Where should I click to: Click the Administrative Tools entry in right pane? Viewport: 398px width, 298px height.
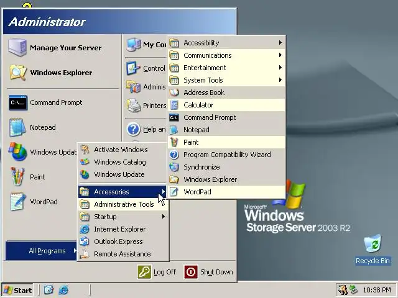[x=147, y=87]
